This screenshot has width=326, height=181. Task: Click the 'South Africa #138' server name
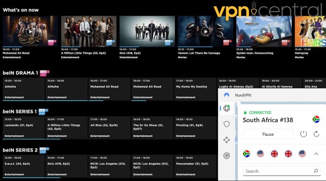[268, 120]
